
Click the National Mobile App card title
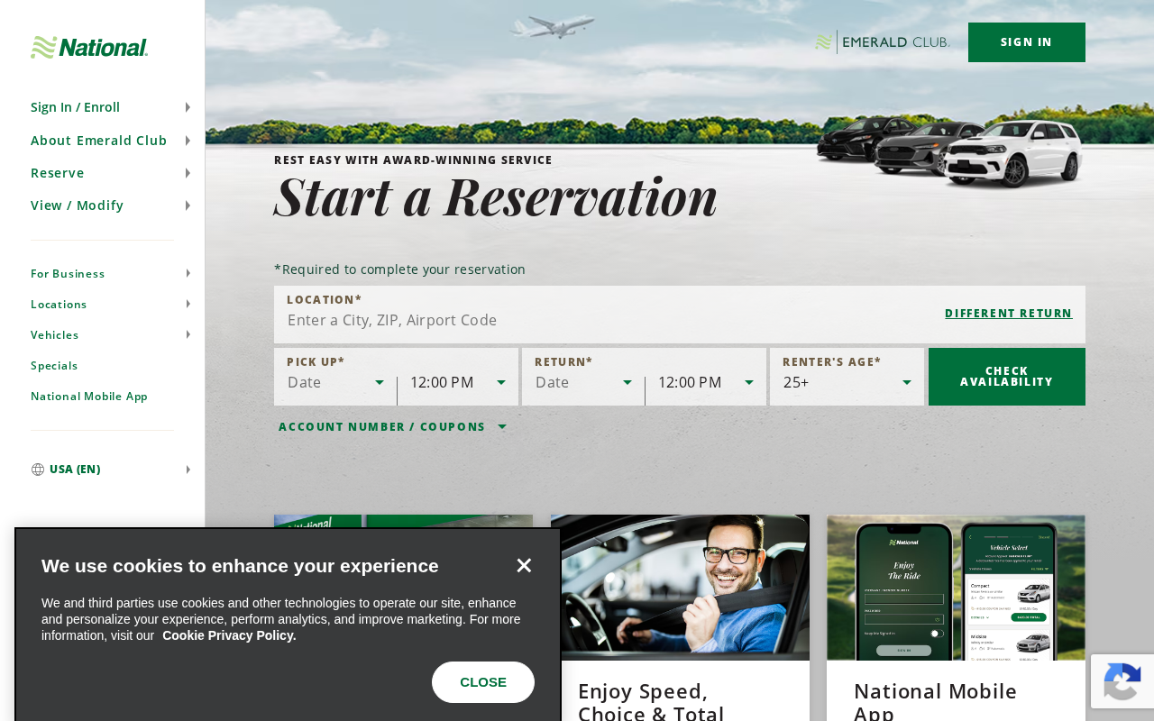tap(935, 701)
